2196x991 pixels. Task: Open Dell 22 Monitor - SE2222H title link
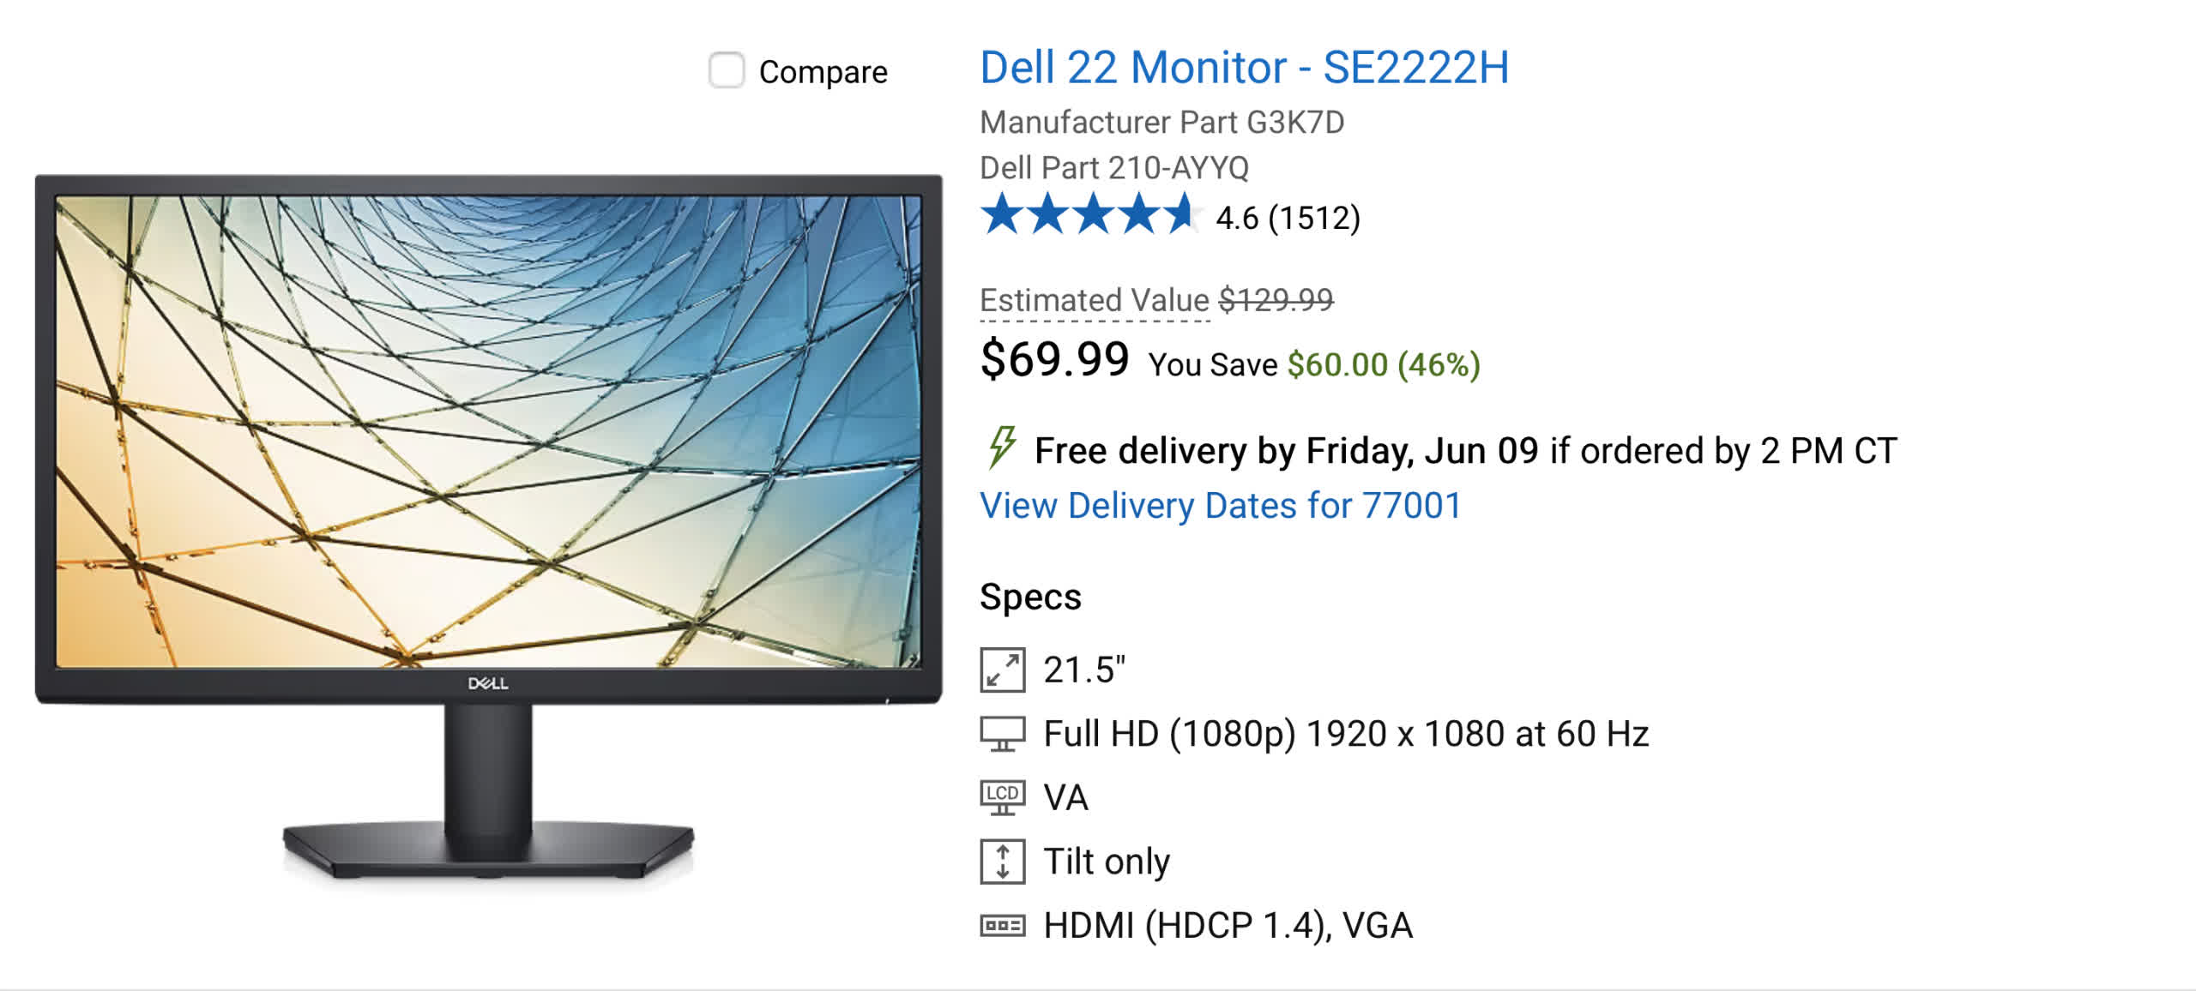(1244, 67)
